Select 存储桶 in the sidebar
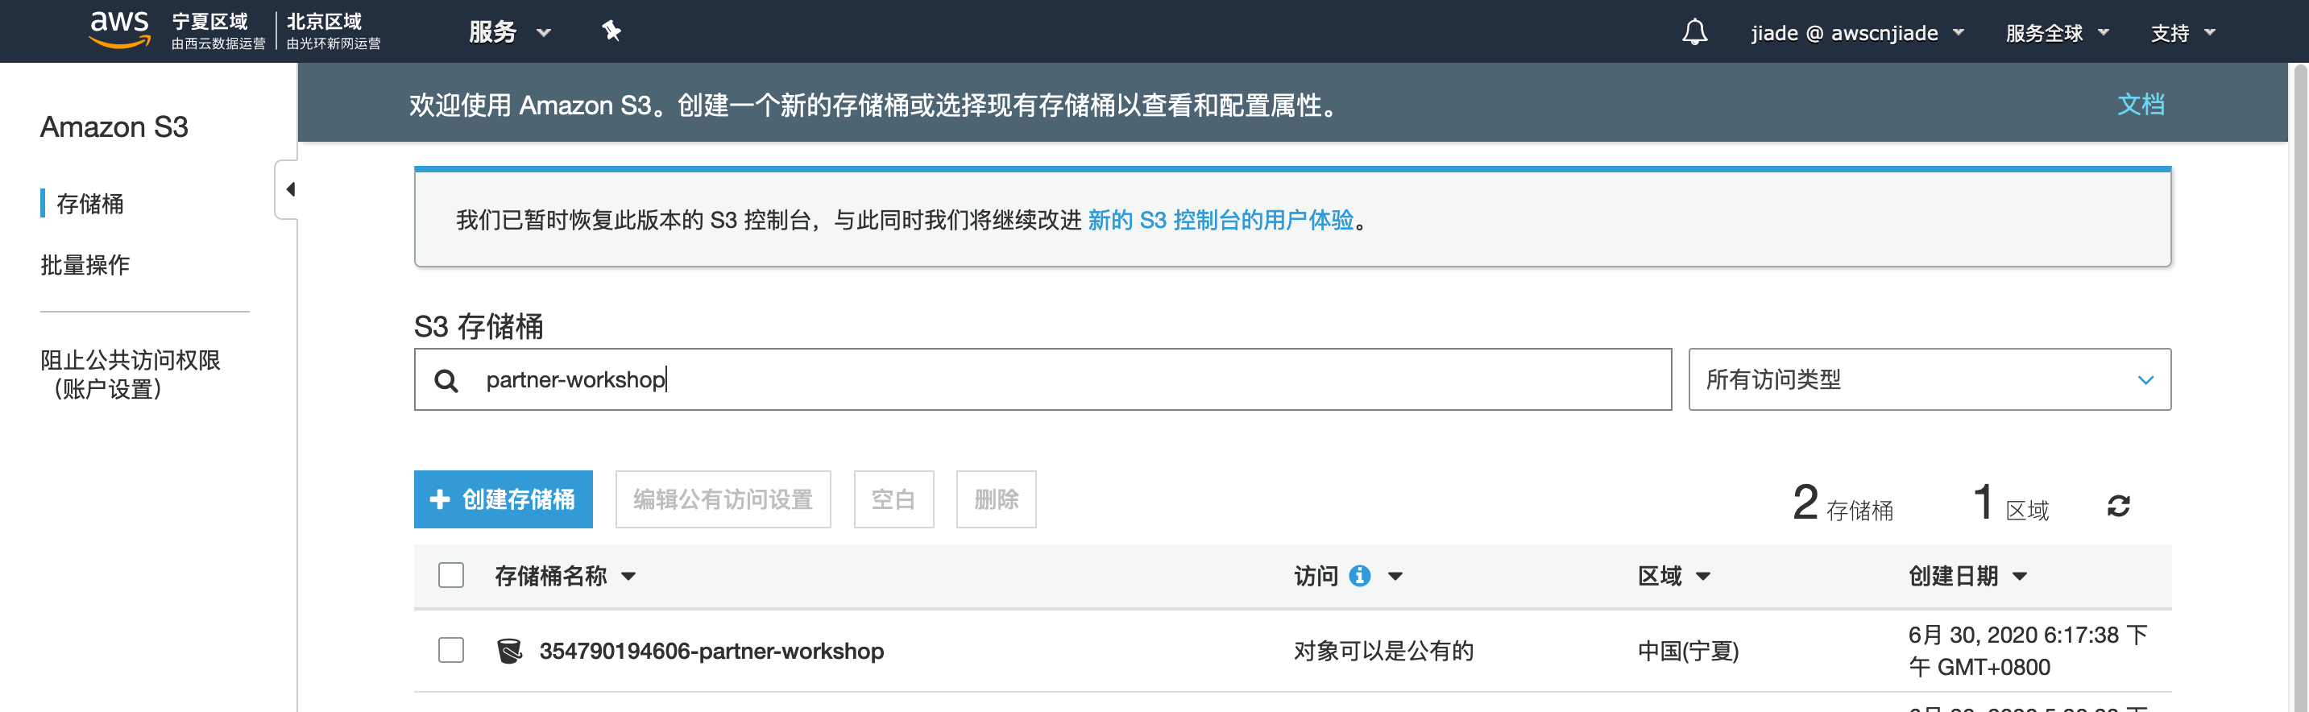The height and width of the screenshot is (712, 2309). coord(89,205)
